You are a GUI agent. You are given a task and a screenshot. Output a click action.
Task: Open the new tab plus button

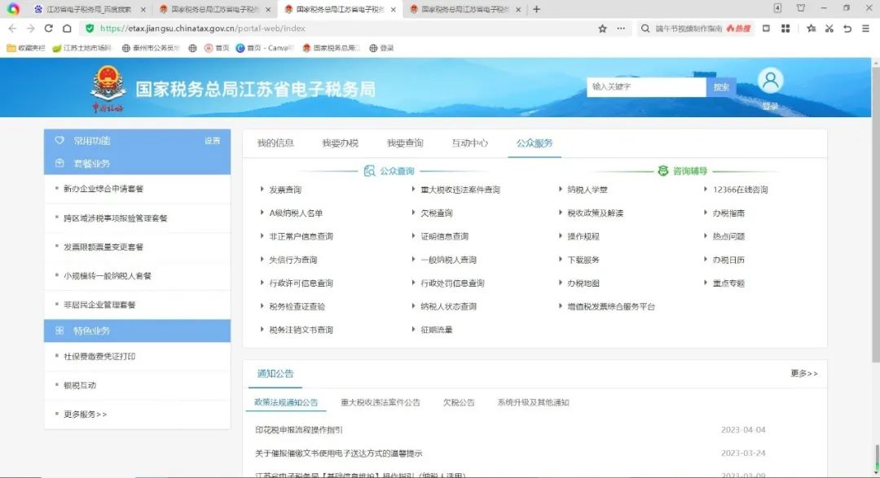[536, 9]
